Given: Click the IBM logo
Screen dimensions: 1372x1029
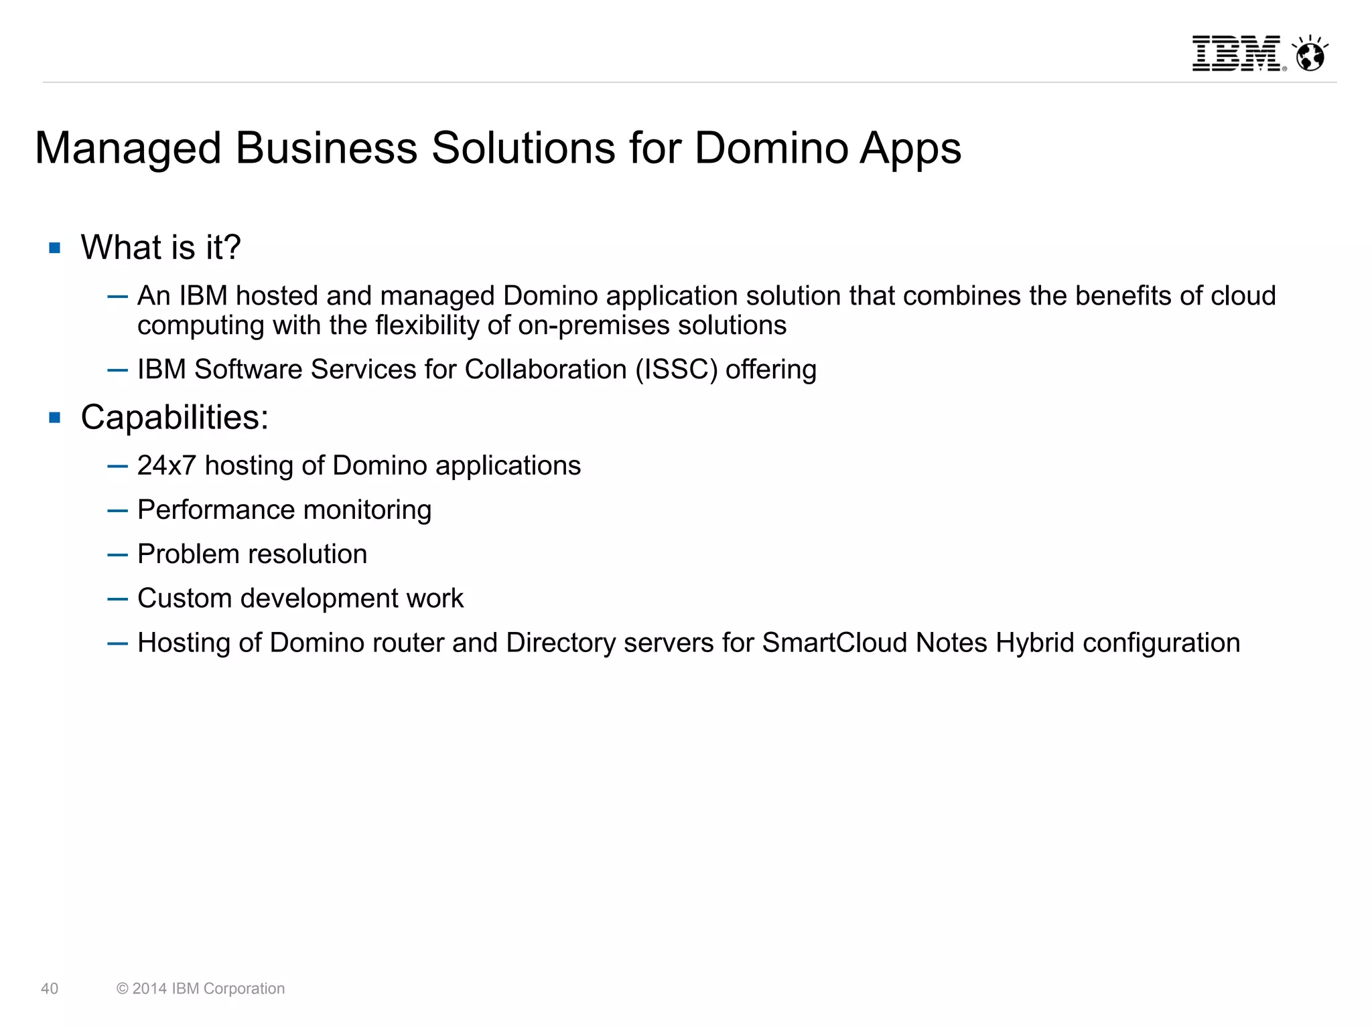Looking at the screenshot, I should coord(1238,54).
